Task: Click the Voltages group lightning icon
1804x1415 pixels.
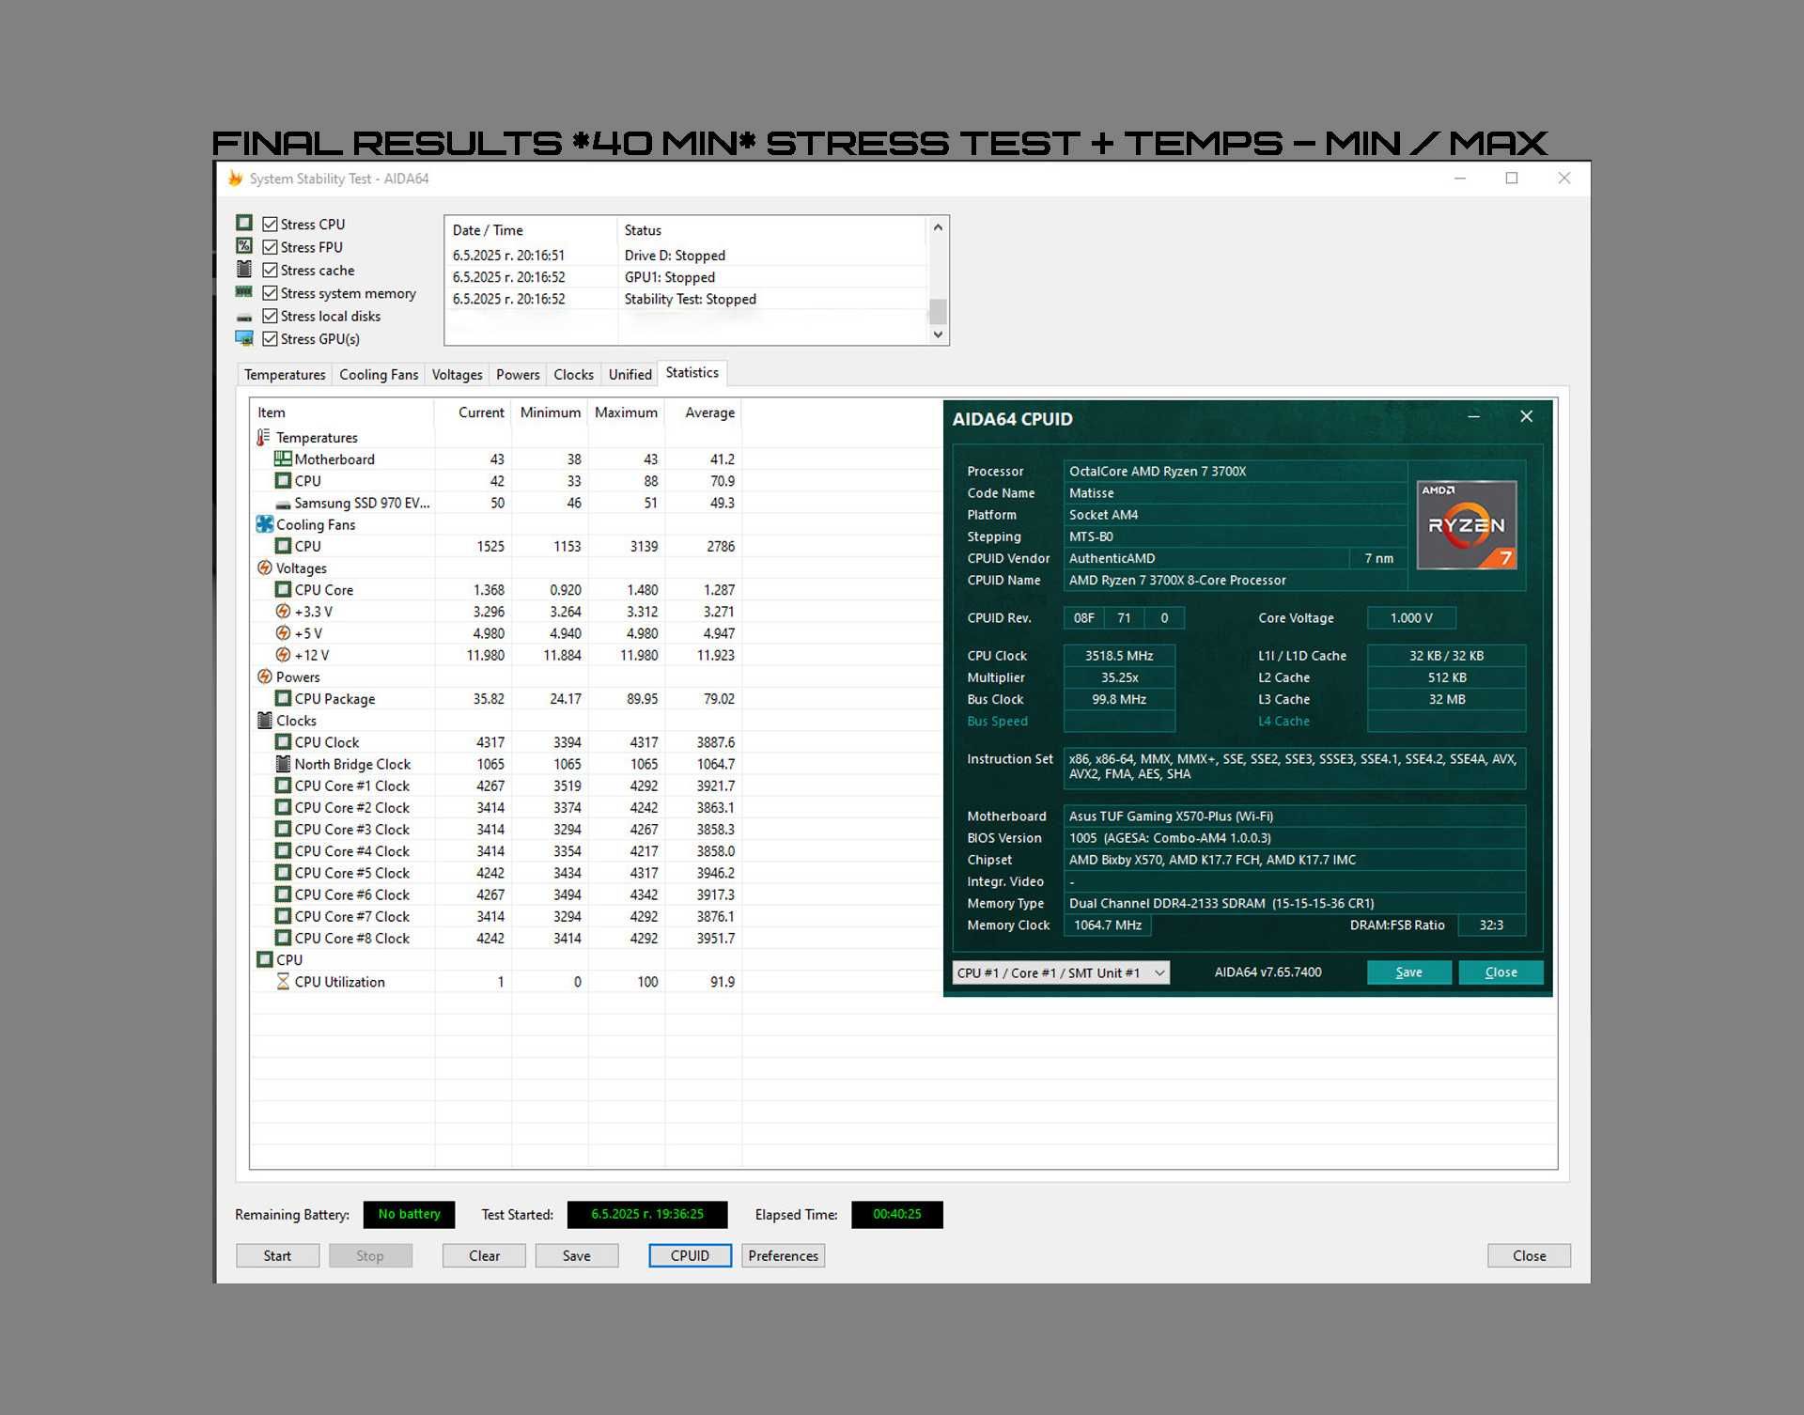Action: [265, 568]
